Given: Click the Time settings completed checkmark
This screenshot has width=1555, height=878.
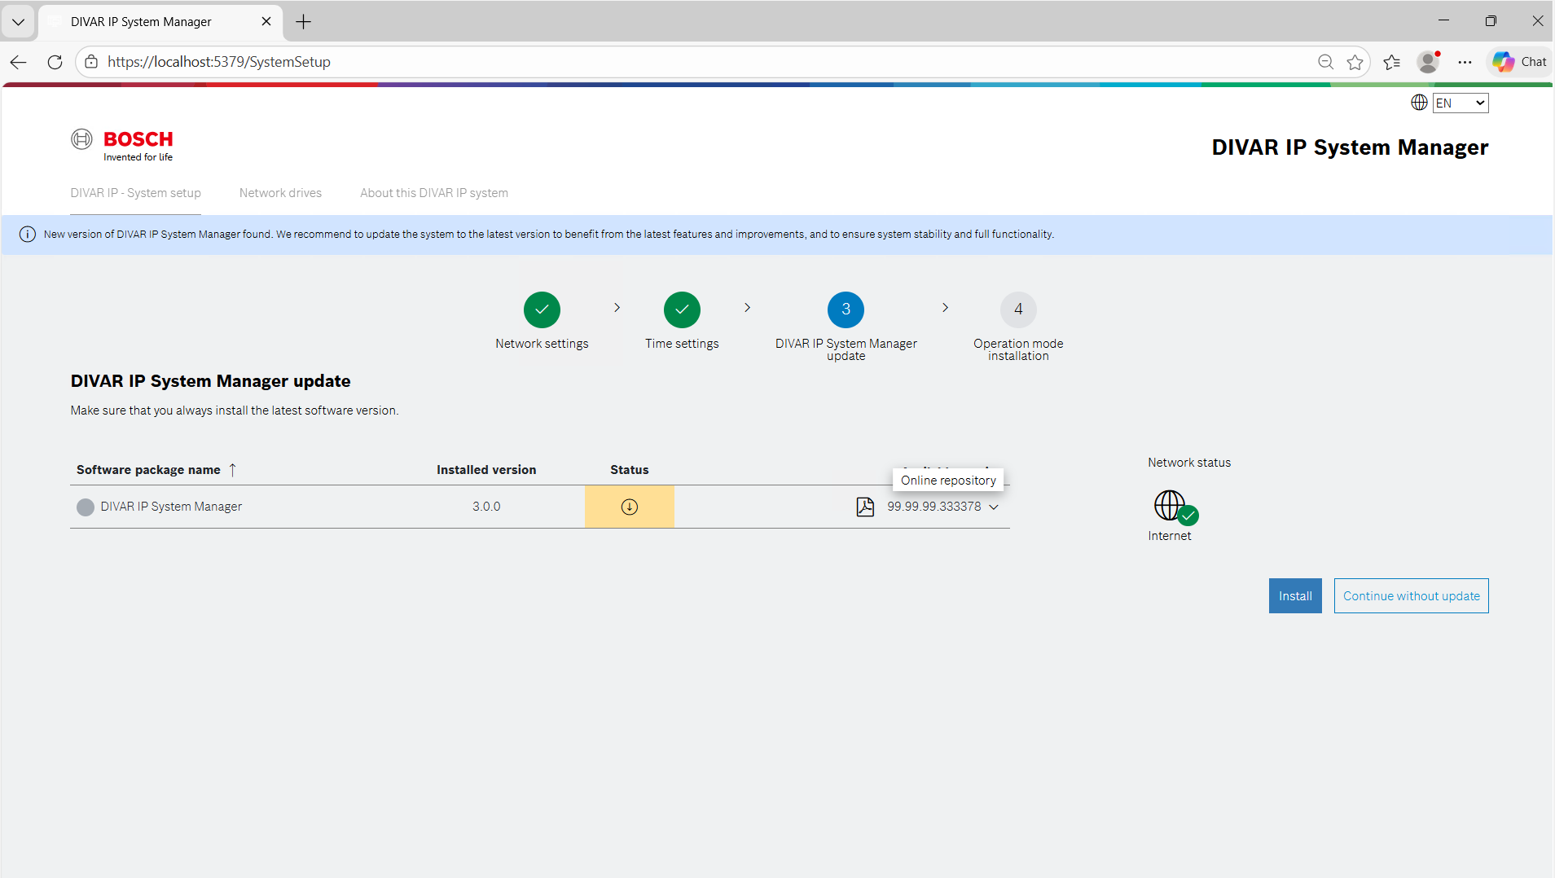Looking at the screenshot, I should 683,309.
